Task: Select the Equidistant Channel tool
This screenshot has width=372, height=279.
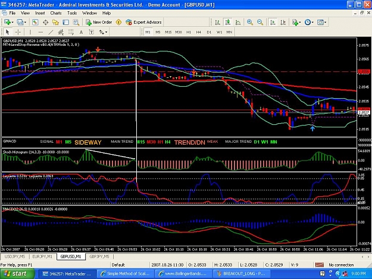Action: [x=61, y=32]
